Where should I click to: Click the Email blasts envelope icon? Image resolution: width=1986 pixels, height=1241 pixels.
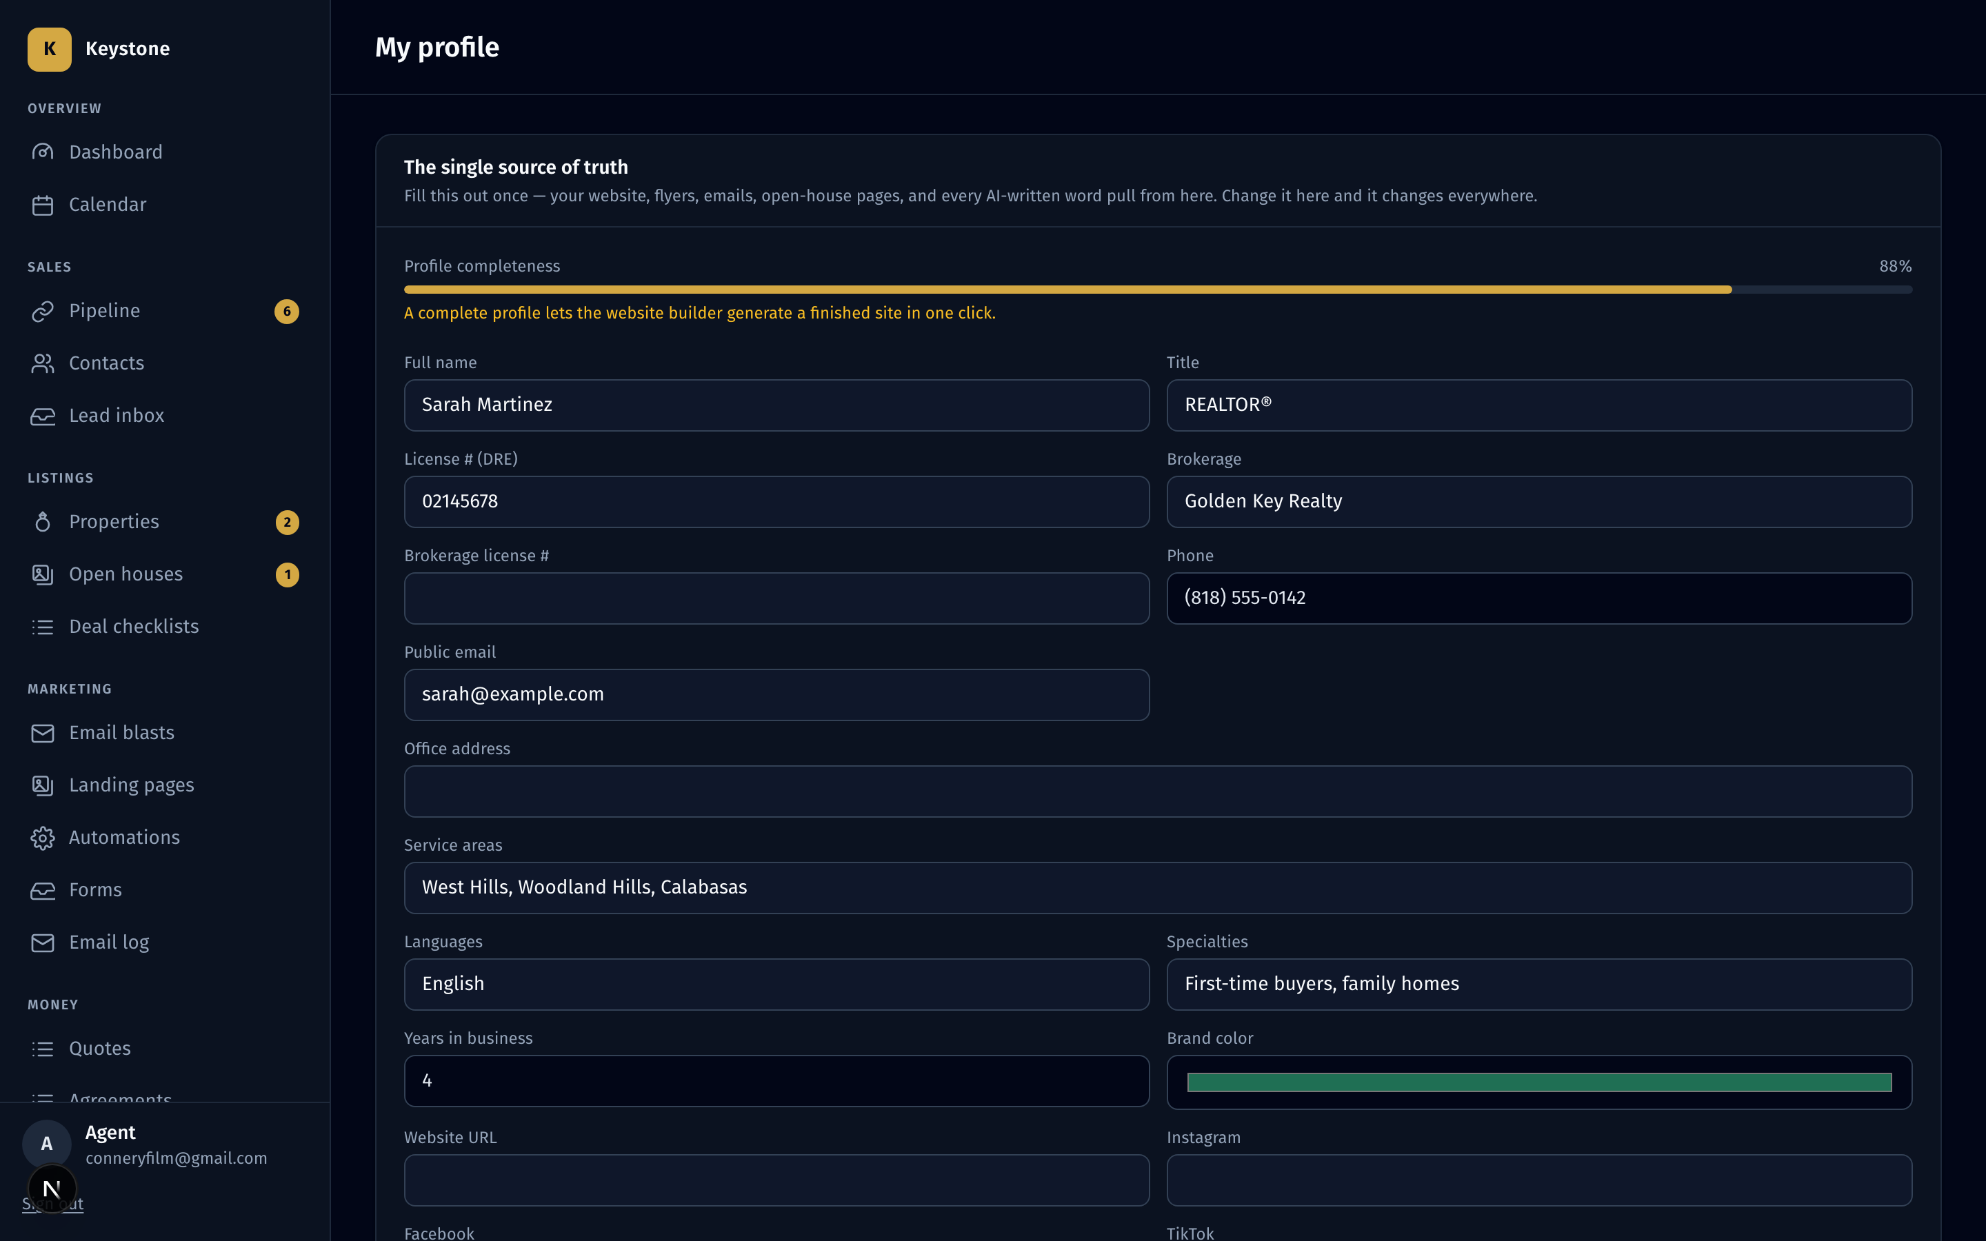tap(43, 733)
